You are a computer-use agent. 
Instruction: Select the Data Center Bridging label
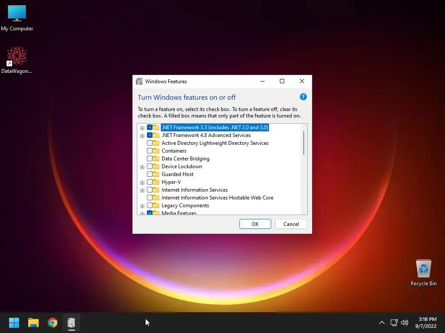[x=185, y=159]
